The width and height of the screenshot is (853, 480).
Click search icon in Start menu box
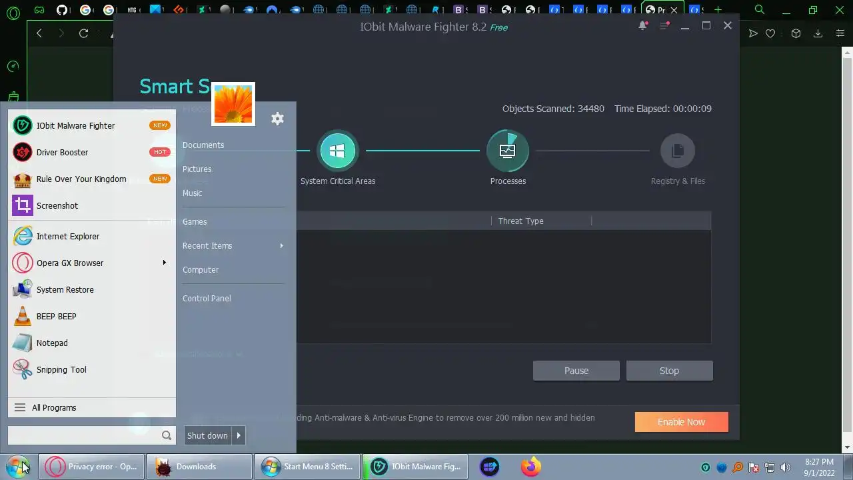(167, 435)
